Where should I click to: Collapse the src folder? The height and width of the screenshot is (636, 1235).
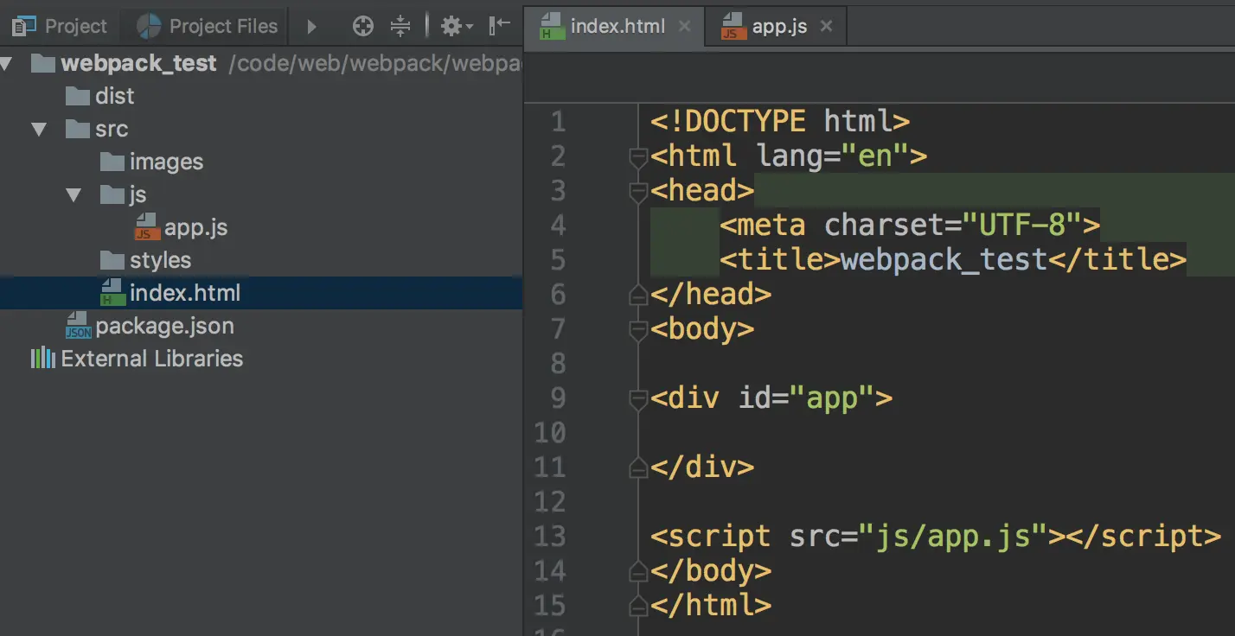point(39,129)
